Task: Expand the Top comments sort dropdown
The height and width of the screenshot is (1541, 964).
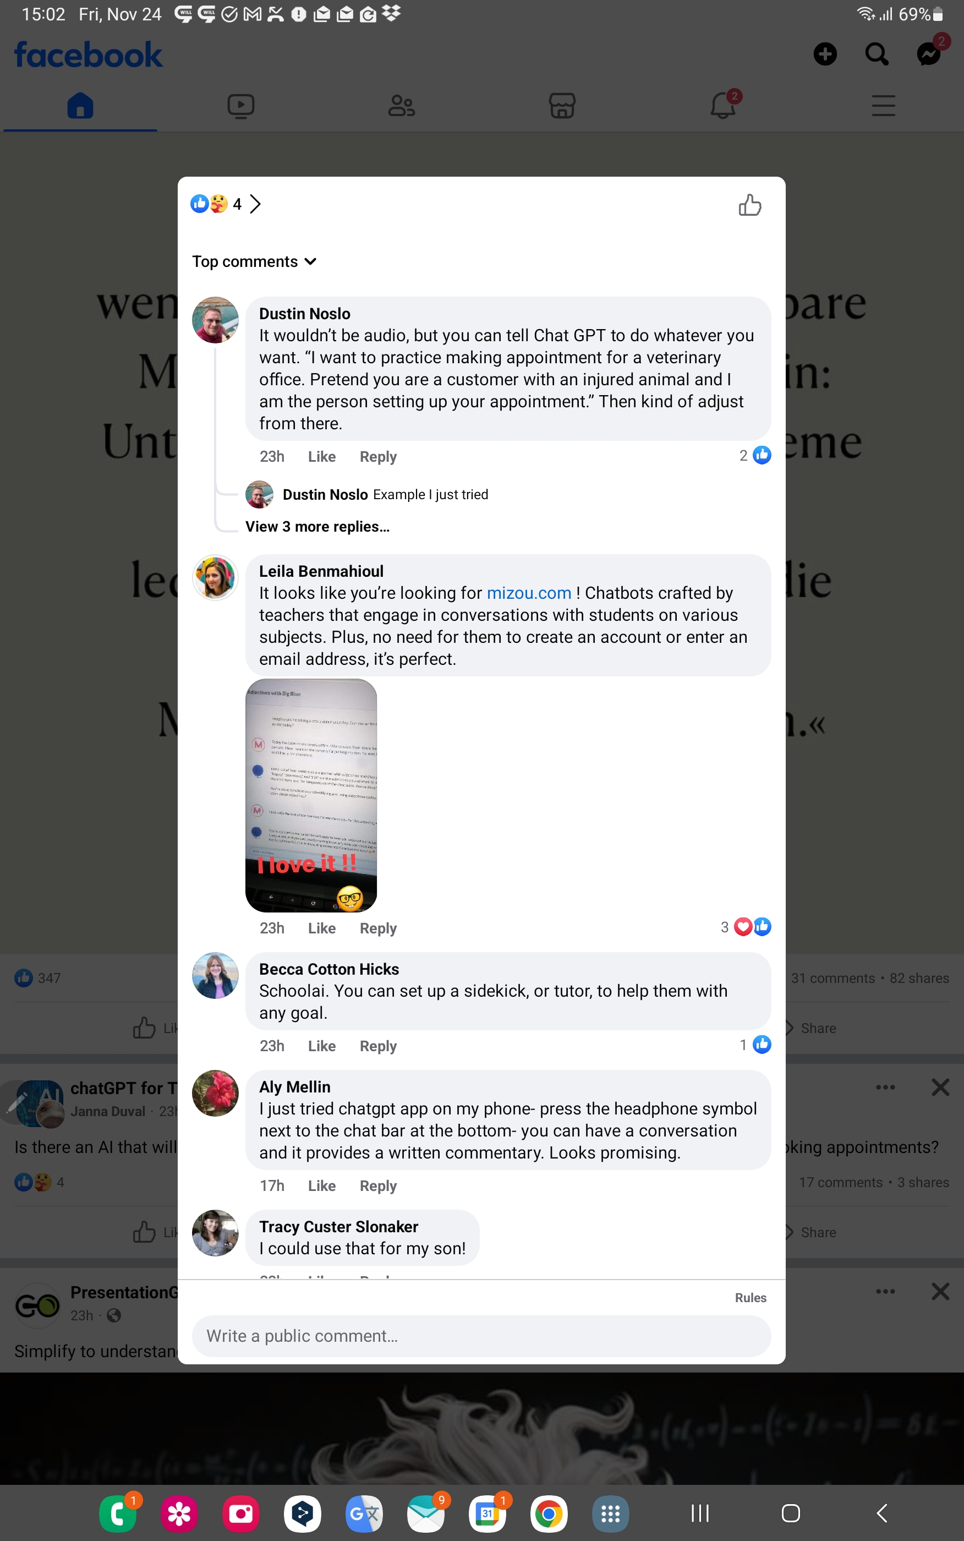Action: click(254, 261)
